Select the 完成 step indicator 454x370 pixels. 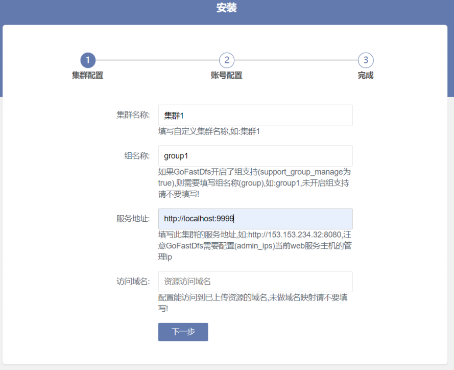[x=366, y=66]
